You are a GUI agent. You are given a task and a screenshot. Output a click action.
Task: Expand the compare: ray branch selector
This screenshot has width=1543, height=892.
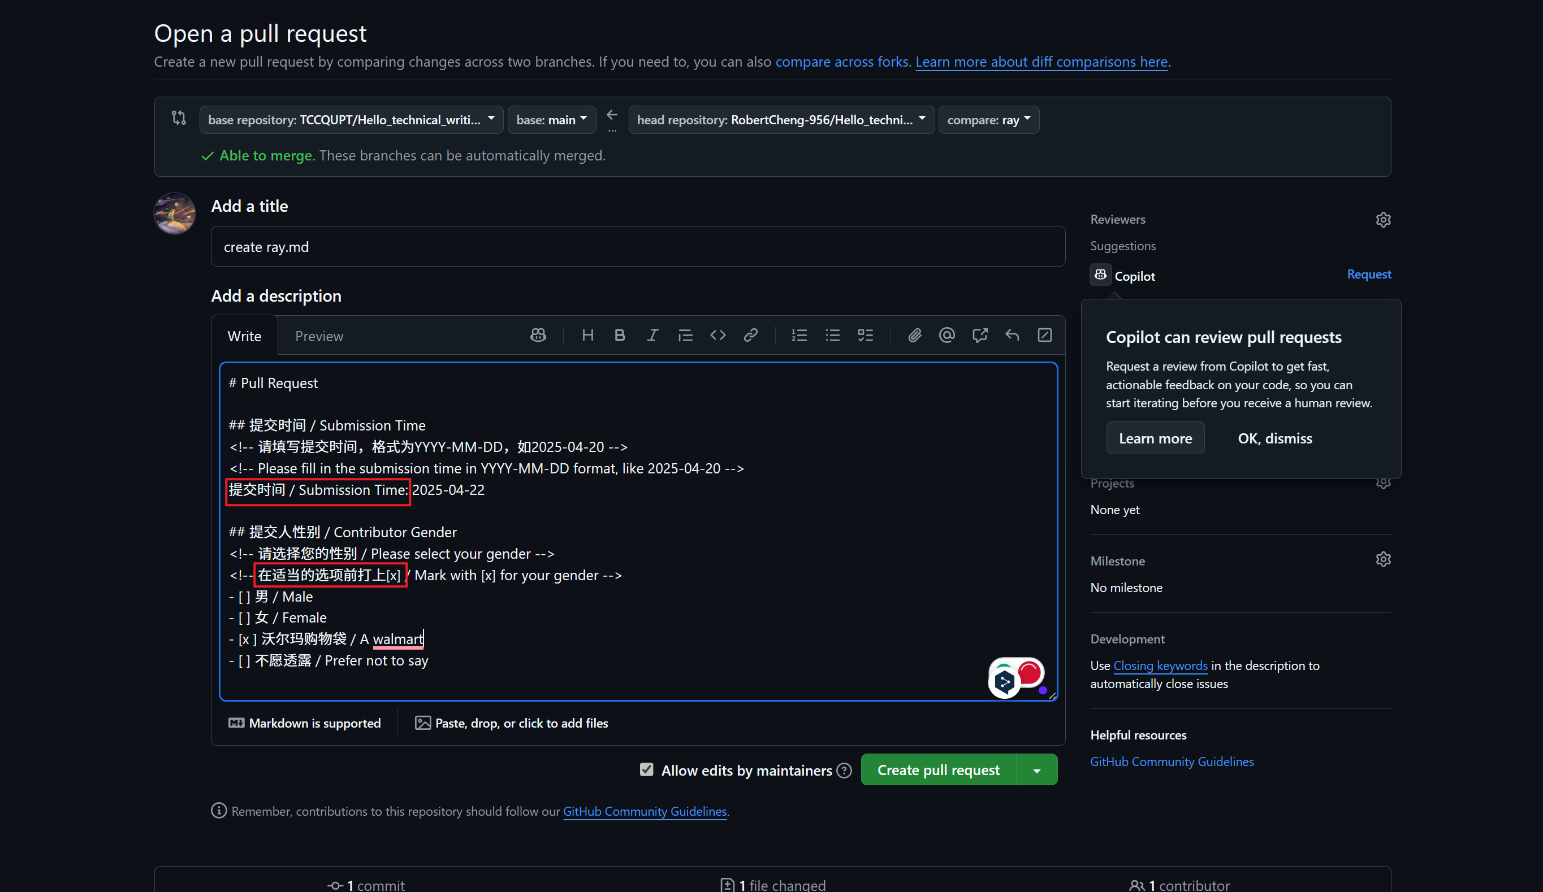(x=988, y=120)
